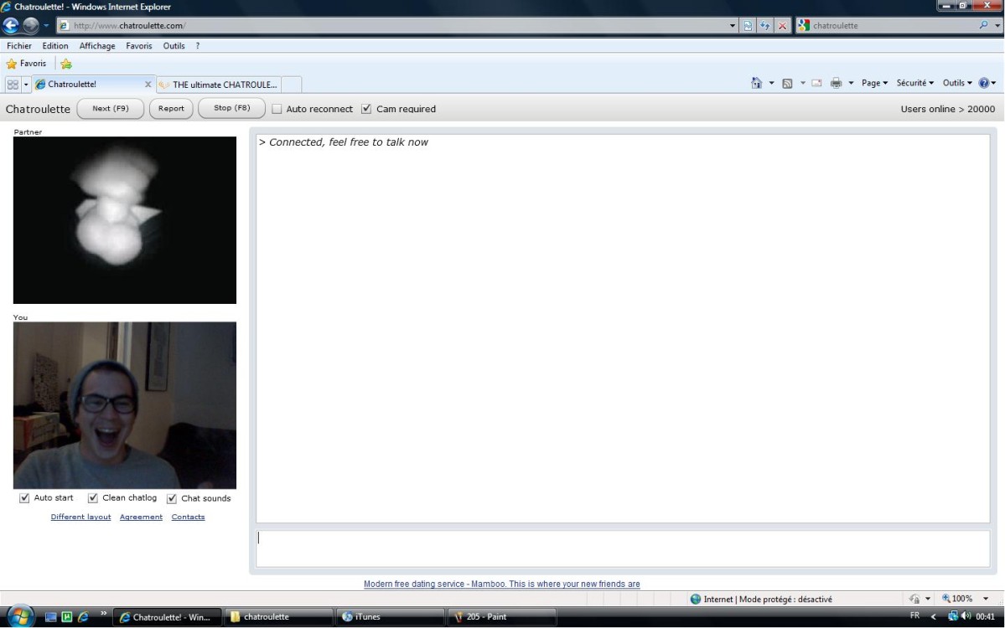This screenshot has width=1005, height=628.
Task: Run search with the magnifying glass icon
Action: (x=983, y=25)
